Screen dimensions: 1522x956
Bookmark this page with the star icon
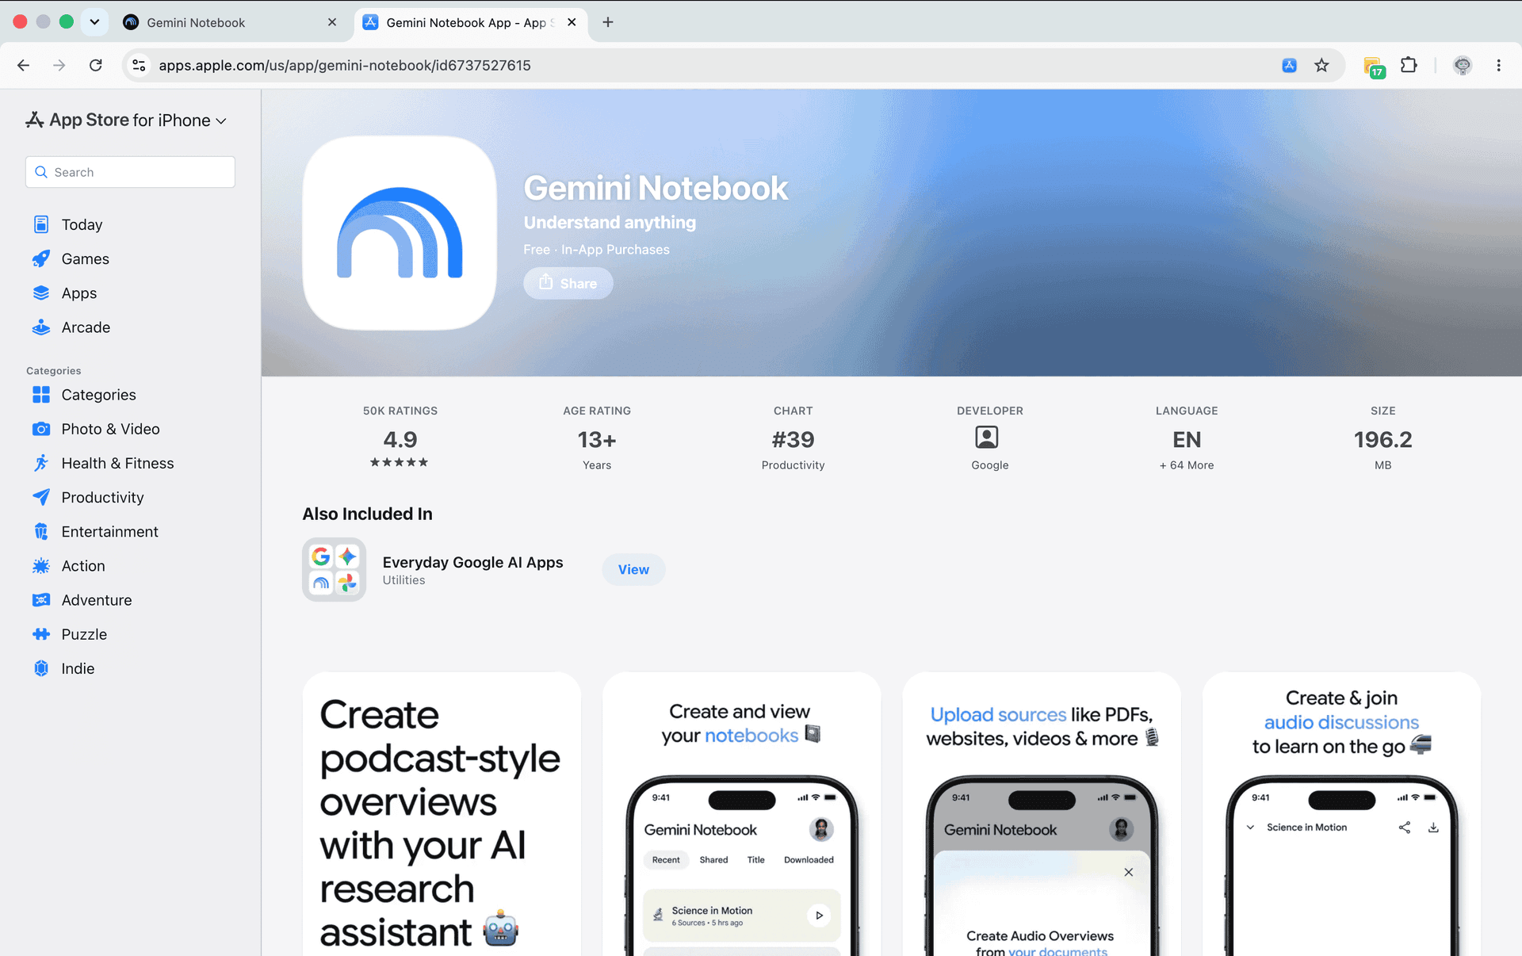pos(1321,65)
